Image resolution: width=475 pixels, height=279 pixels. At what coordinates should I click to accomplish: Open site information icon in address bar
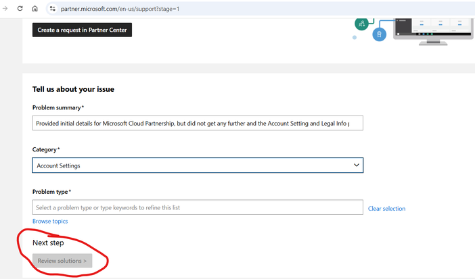tap(53, 9)
